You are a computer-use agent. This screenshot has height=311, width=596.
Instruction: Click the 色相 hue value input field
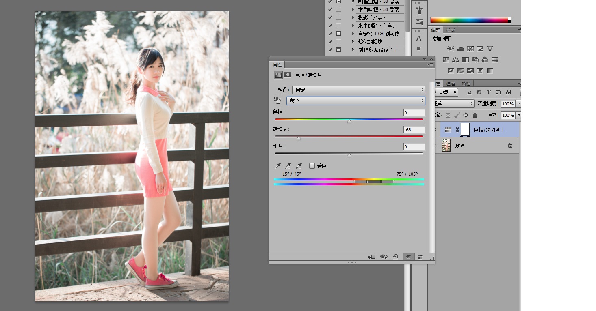click(414, 113)
